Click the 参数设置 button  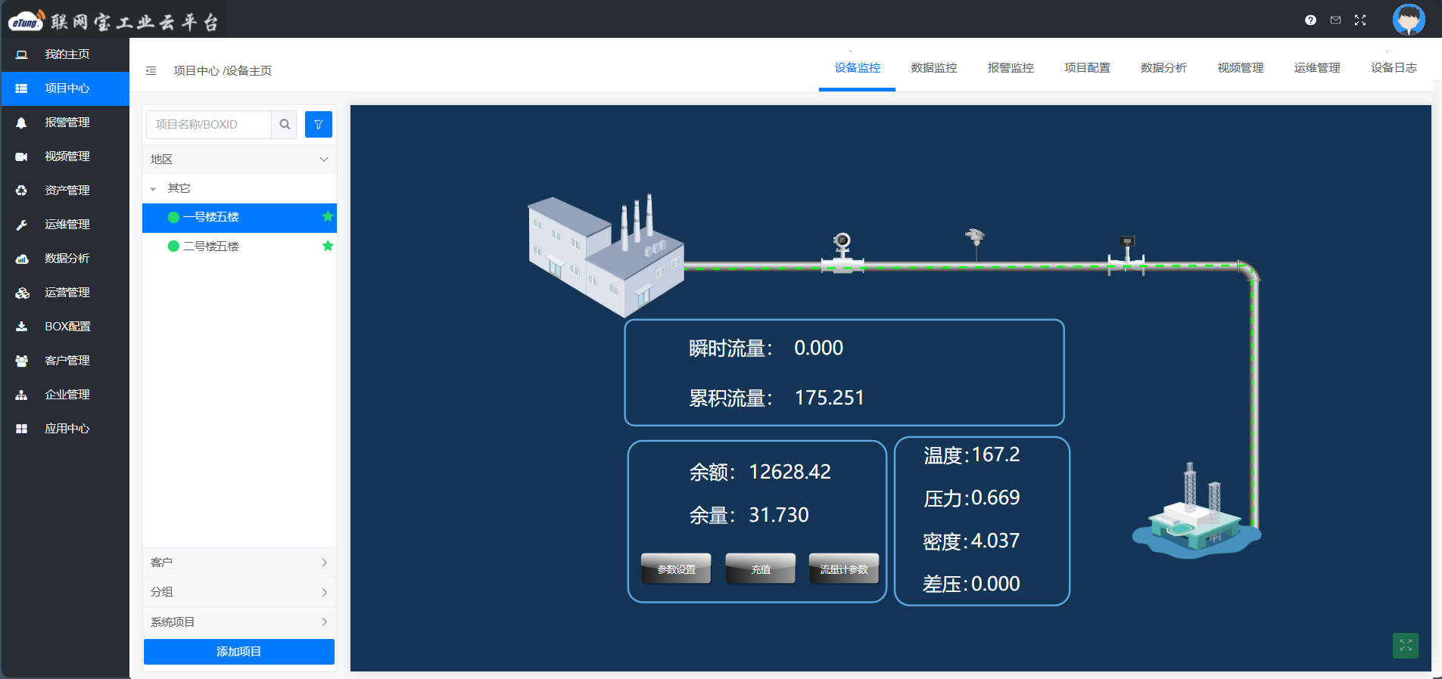tap(676, 569)
